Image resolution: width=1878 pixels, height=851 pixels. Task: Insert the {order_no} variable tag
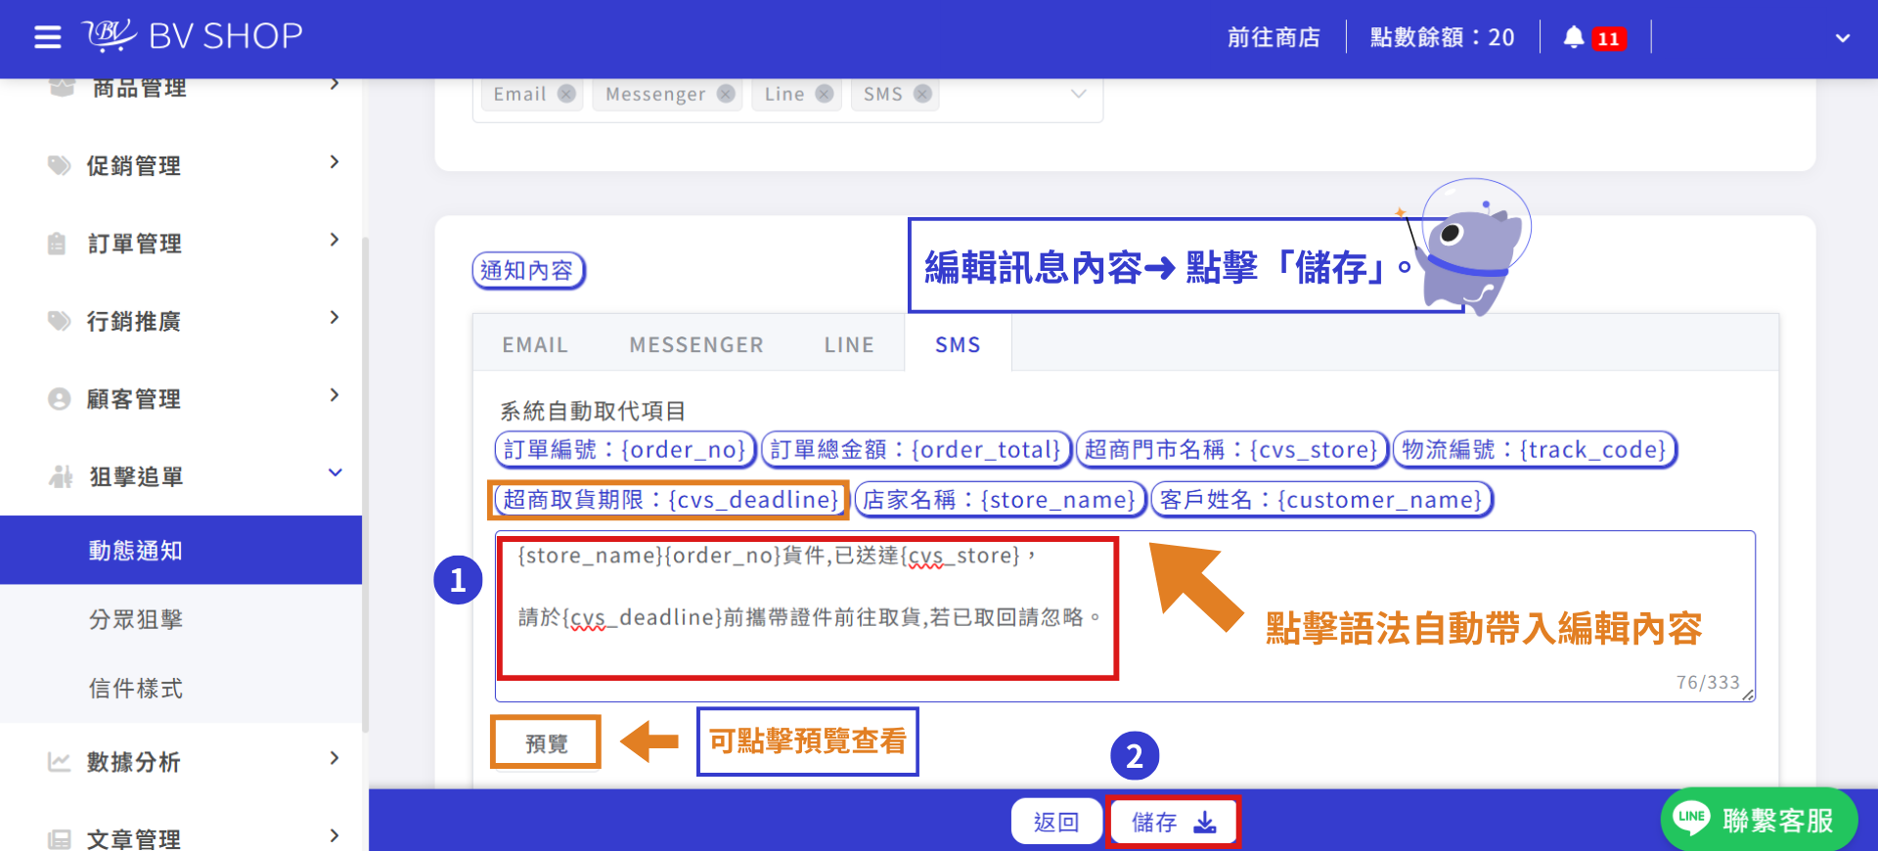pyautogui.click(x=626, y=449)
